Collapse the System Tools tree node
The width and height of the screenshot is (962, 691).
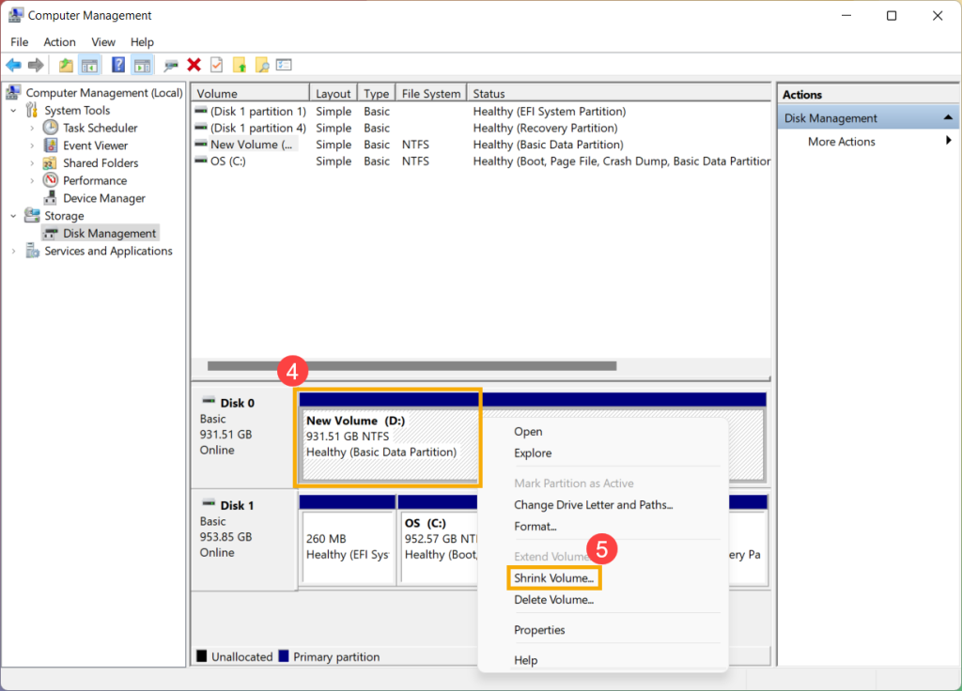13,111
